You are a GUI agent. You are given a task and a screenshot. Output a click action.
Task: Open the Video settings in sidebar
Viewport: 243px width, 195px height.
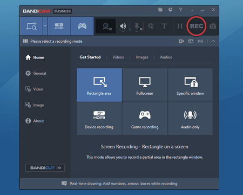coord(34,89)
